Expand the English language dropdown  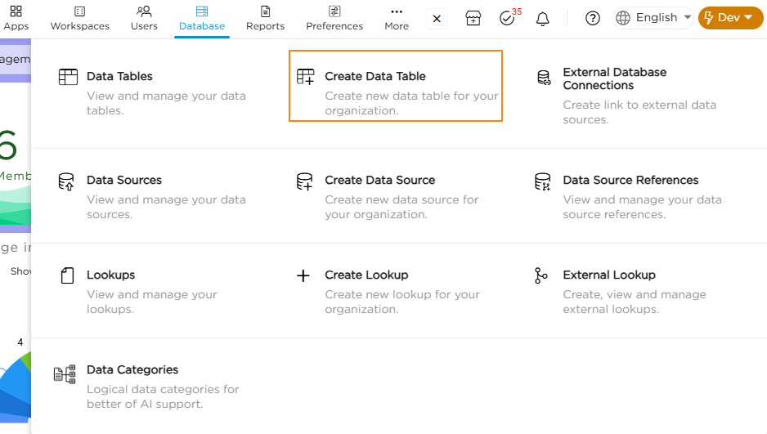point(654,18)
